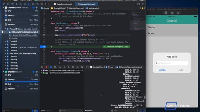Open the Breakpoint navigator icon
Viewport: 200px width, 112px height.
point(33,4)
